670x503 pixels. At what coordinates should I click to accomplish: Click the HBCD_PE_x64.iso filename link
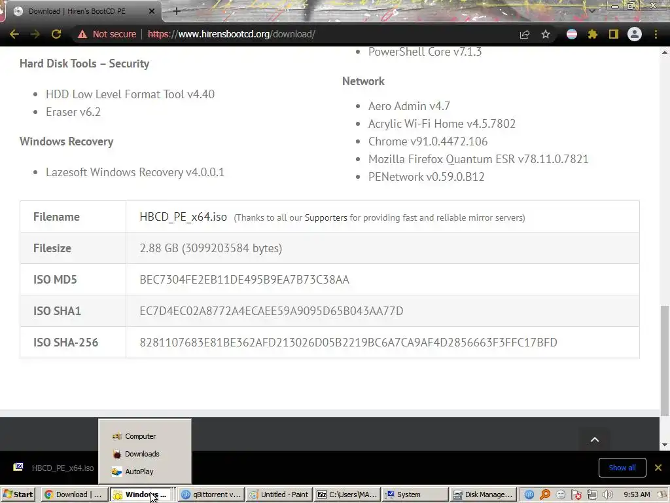pyautogui.click(x=183, y=217)
